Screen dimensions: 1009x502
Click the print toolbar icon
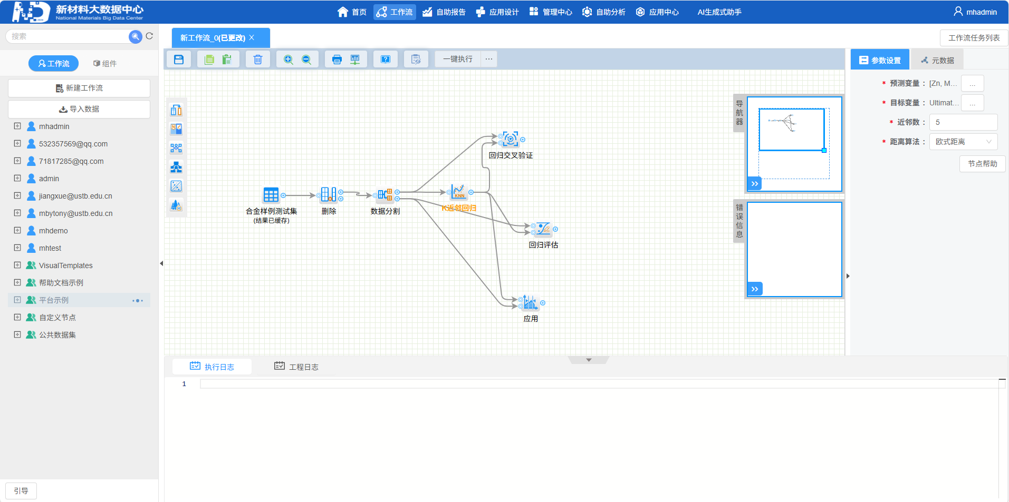pos(337,59)
